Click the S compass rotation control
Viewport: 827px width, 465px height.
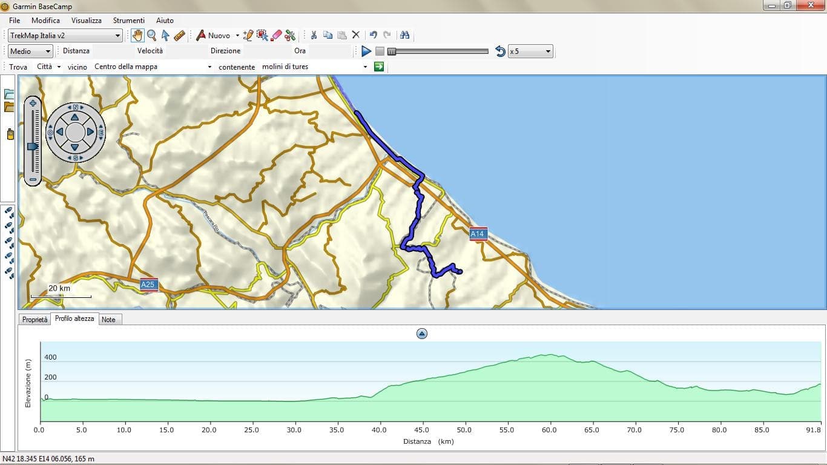pyautogui.click(x=75, y=158)
